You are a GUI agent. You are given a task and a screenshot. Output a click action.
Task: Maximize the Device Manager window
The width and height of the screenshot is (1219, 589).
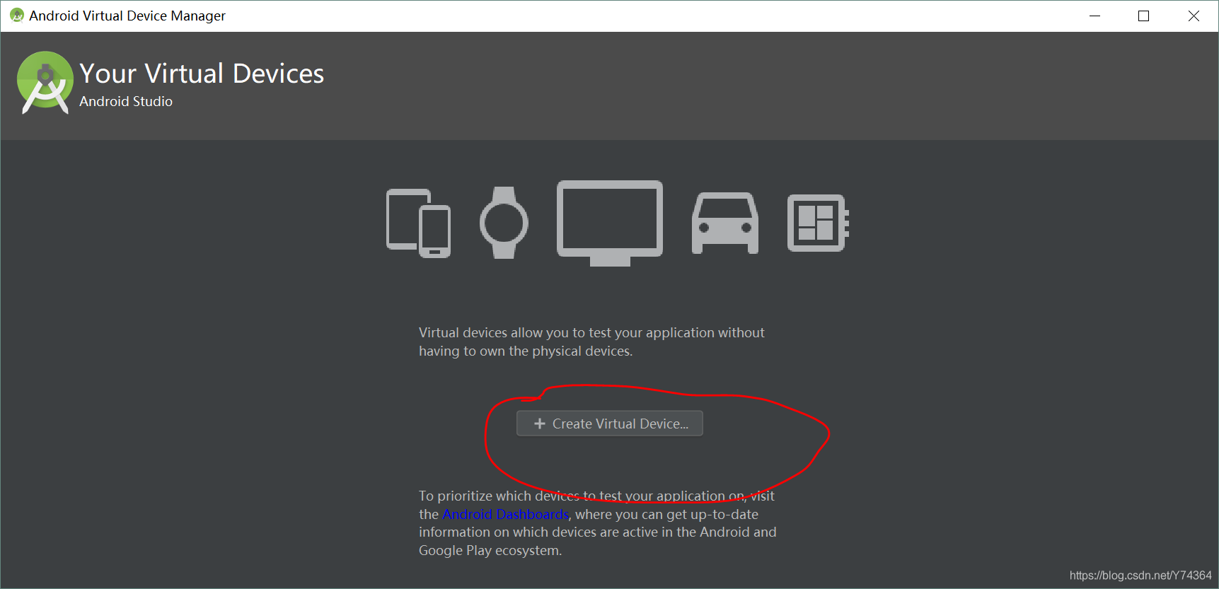pos(1143,16)
